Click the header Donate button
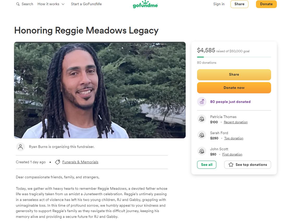The image size is (293, 222). [266, 4]
